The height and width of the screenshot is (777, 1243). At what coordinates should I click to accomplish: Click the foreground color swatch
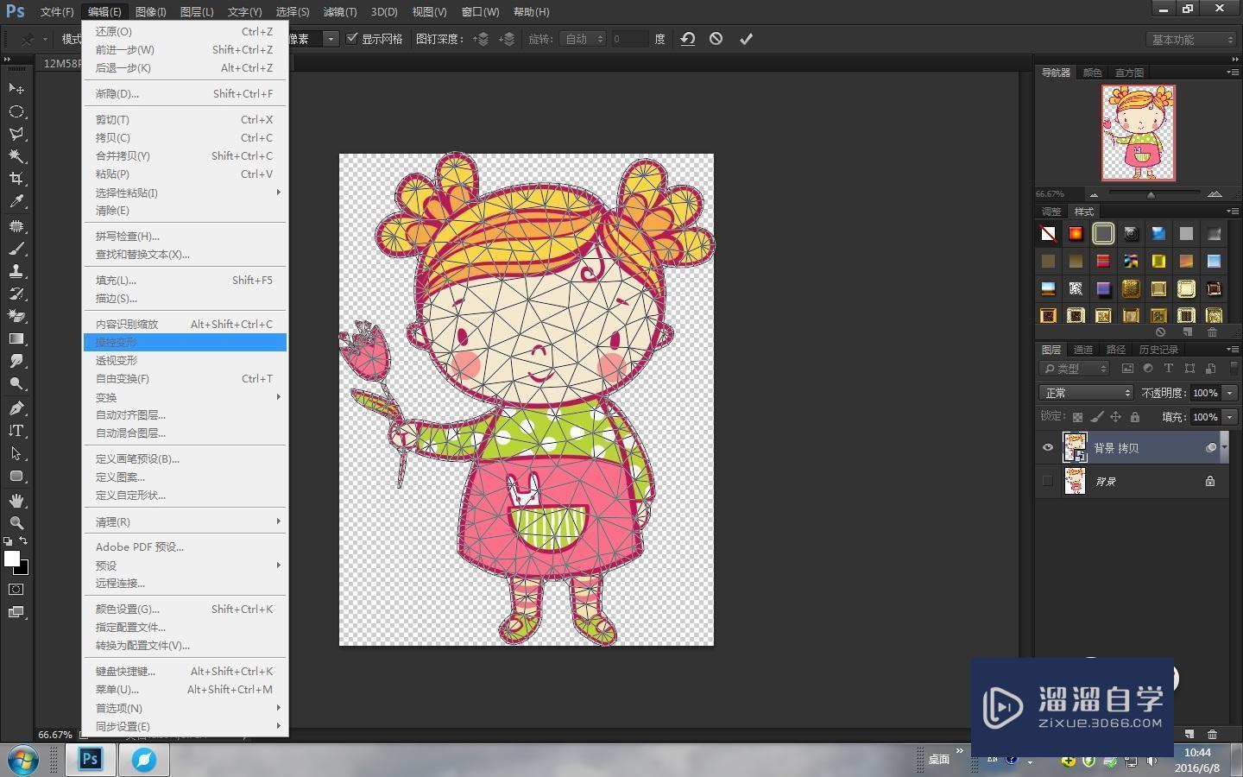click(x=11, y=559)
